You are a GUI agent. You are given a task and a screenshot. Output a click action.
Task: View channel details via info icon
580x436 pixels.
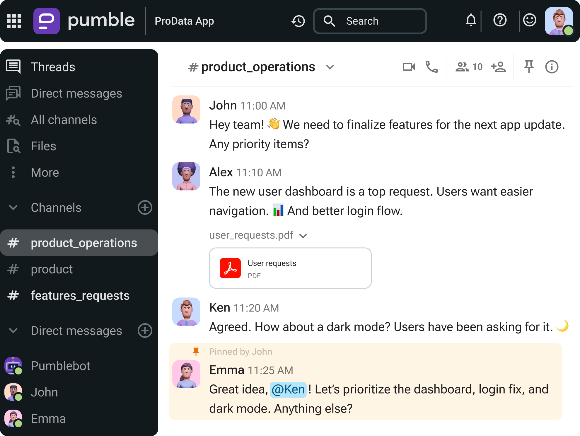point(552,67)
